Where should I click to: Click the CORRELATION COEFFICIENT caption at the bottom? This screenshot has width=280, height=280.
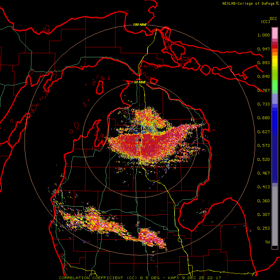tap(140, 278)
